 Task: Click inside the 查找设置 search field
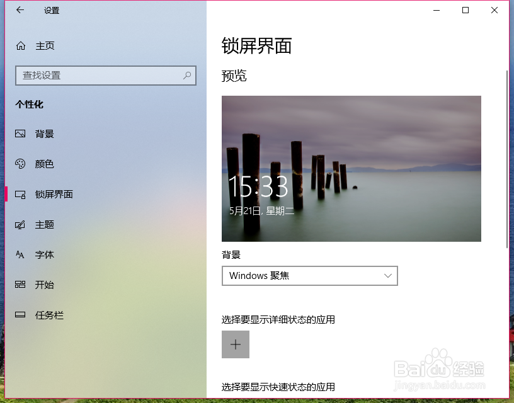pos(94,75)
